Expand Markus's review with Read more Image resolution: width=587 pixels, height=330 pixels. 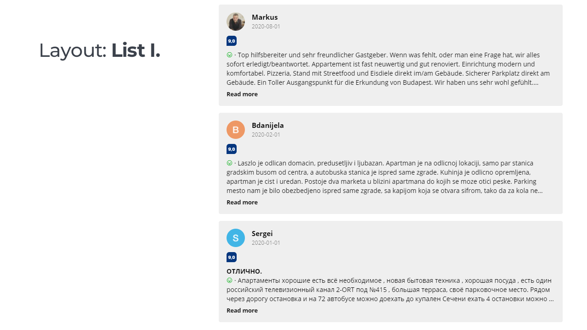pyautogui.click(x=242, y=94)
